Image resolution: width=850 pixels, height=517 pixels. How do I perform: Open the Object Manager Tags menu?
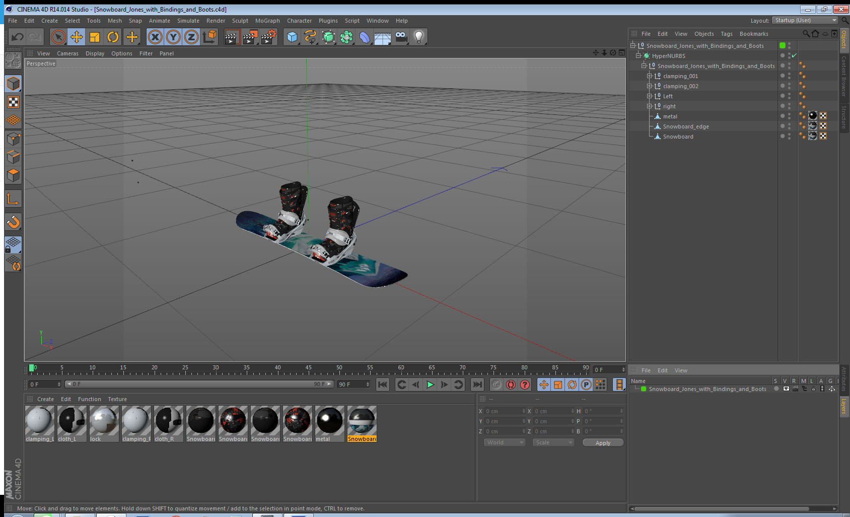pyautogui.click(x=727, y=34)
